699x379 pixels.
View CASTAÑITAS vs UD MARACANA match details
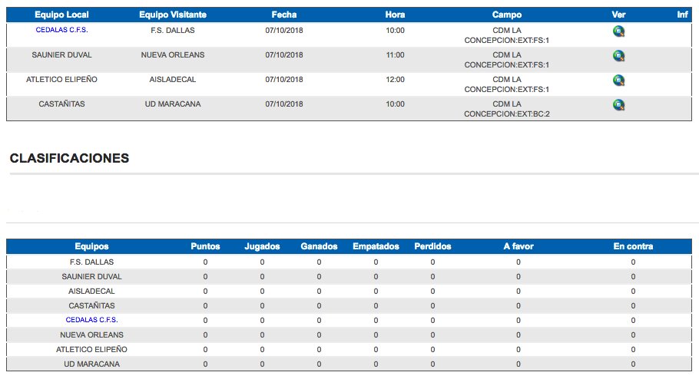pos(618,104)
